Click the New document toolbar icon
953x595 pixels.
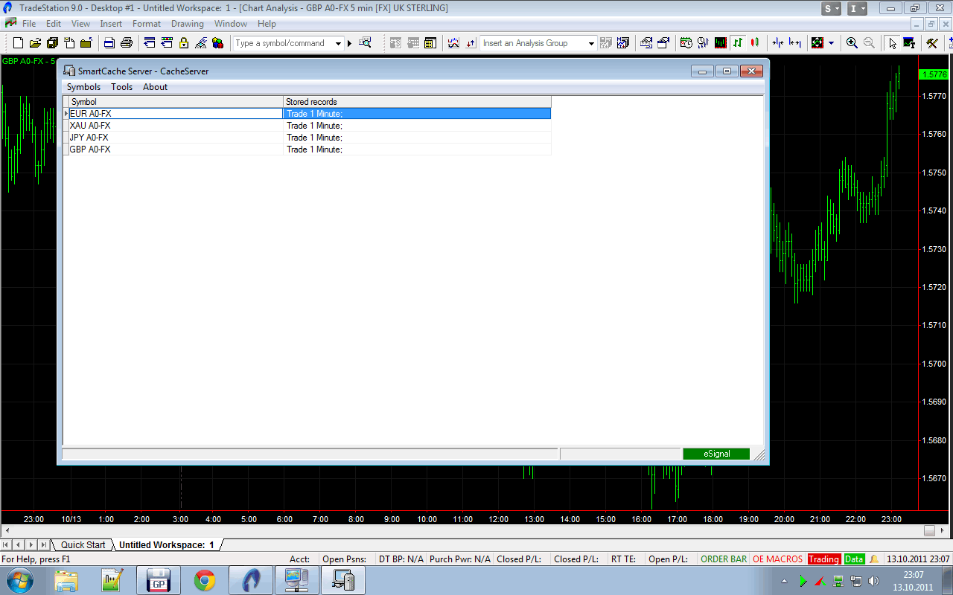pos(19,43)
